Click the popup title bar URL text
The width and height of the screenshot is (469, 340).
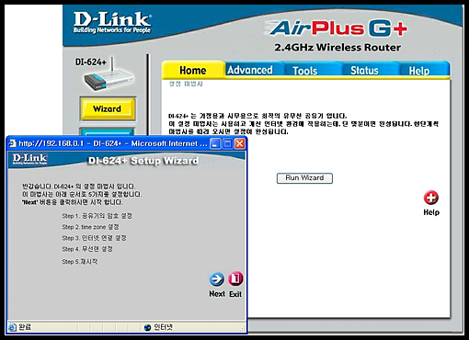tap(113, 143)
